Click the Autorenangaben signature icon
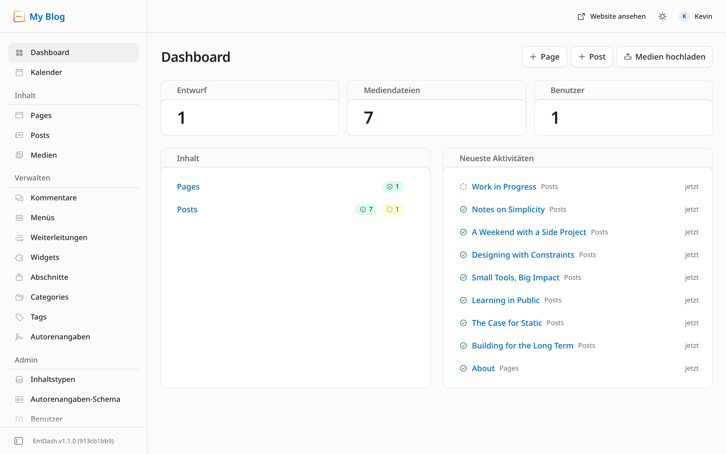 pyautogui.click(x=19, y=337)
